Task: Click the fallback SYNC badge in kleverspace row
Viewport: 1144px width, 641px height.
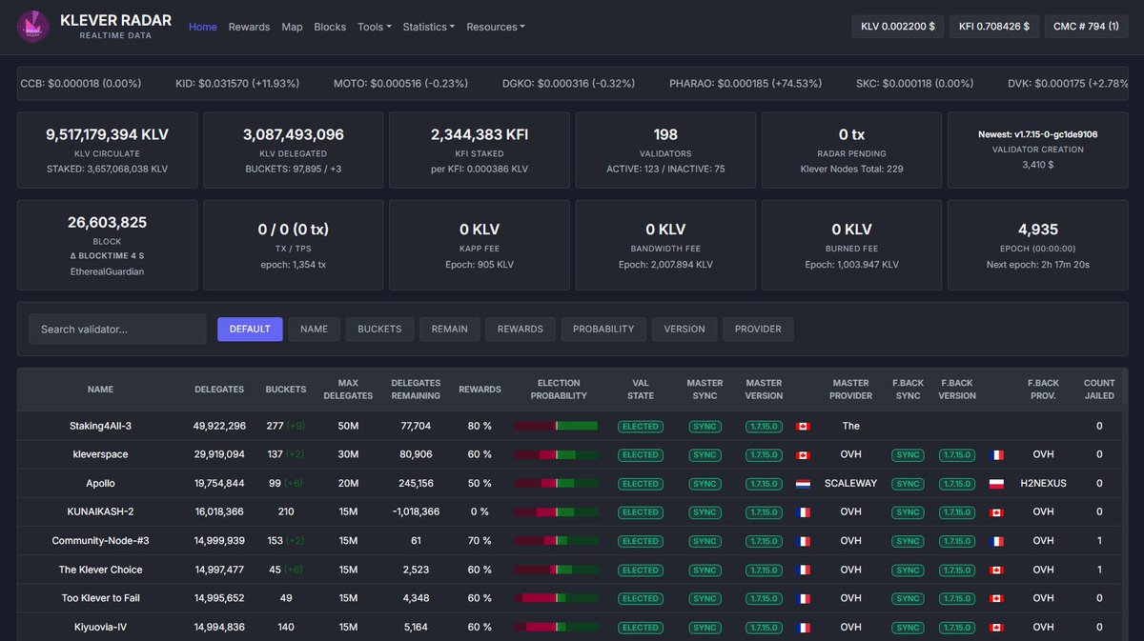Action: tap(908, 454)
